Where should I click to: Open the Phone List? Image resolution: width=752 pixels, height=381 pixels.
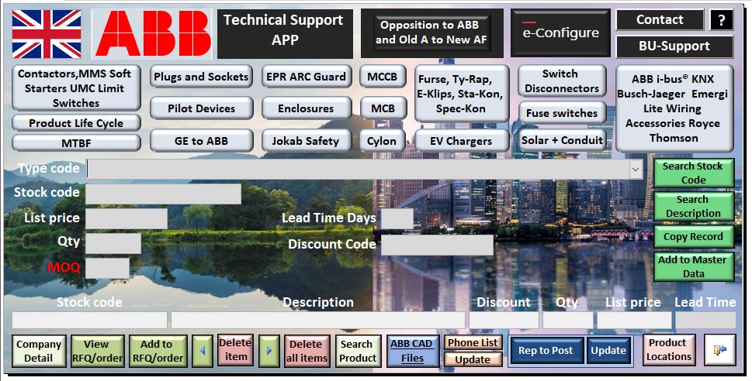473,342
